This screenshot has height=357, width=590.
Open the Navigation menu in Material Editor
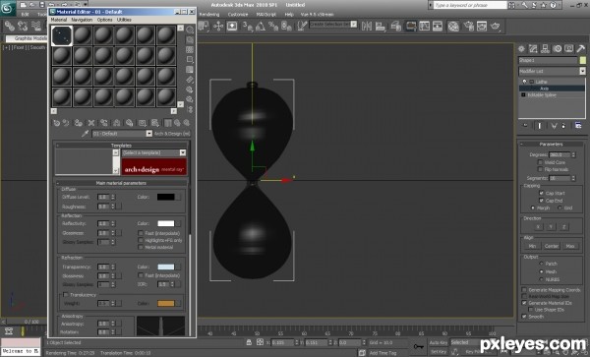tap(82, 20)
